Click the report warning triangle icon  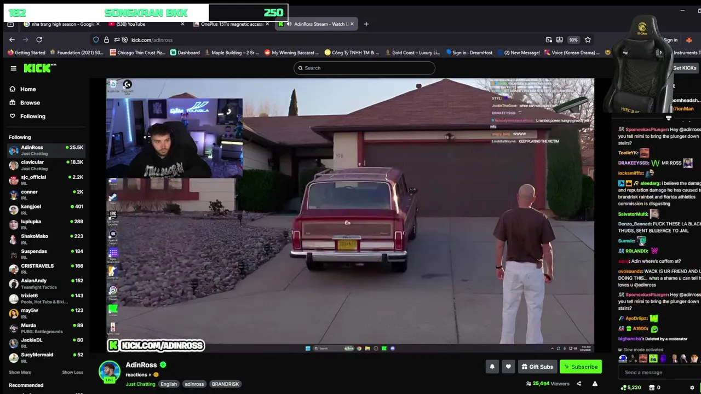pos(595,384)
